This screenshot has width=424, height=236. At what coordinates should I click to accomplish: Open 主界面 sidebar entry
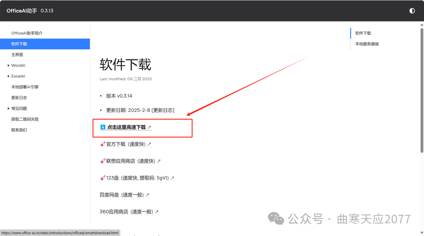point(17,55)
